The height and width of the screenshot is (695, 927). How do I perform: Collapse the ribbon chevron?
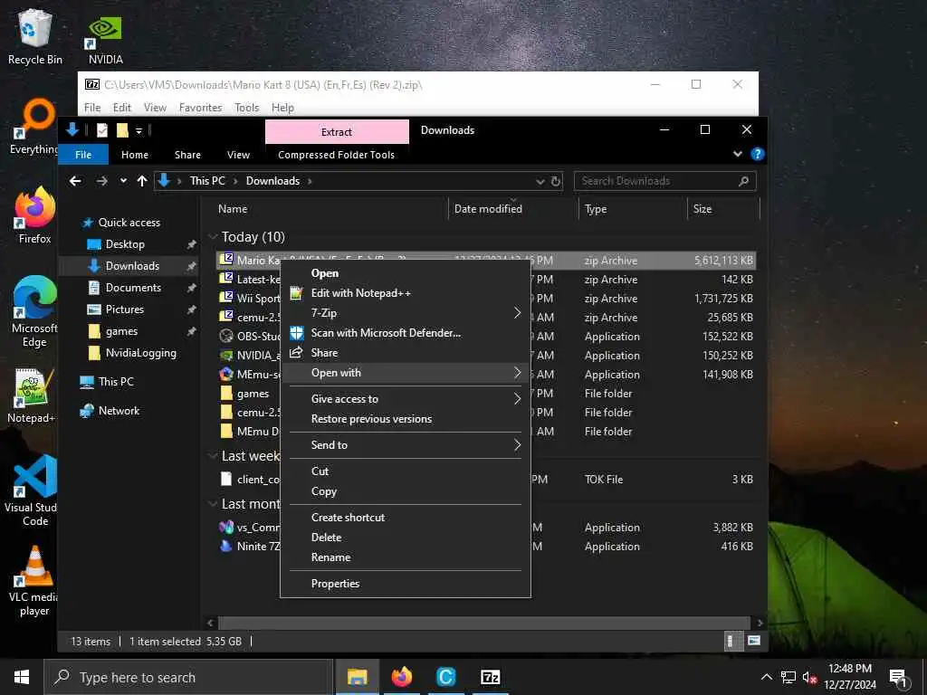(737, 154)
